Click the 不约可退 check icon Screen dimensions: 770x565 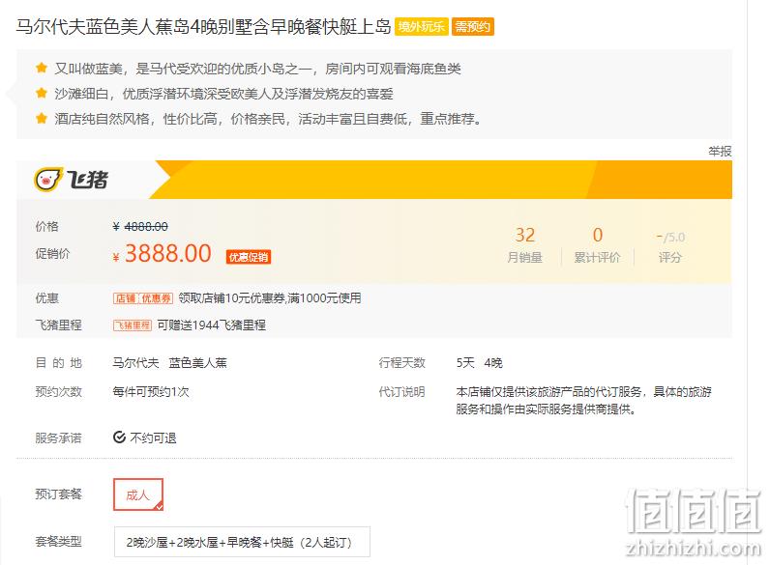[x=119, y=437]
